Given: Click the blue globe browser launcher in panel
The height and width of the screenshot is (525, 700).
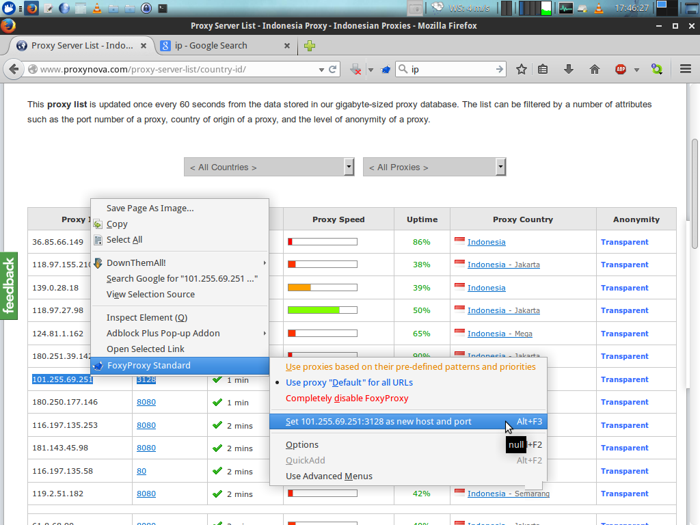Looking at the screenshot, I should 64,8.
